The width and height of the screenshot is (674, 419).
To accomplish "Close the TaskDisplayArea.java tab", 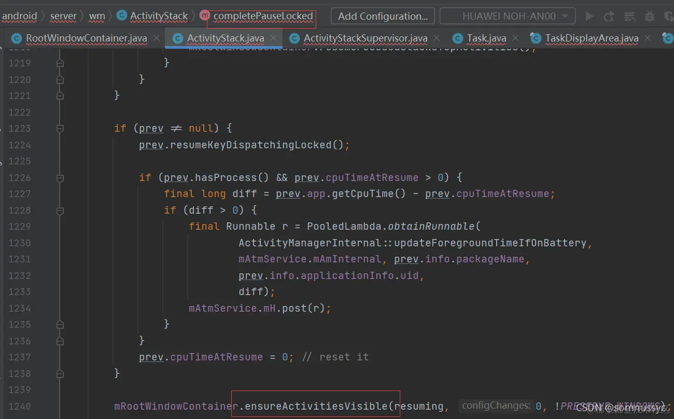I will coord(647,38).
